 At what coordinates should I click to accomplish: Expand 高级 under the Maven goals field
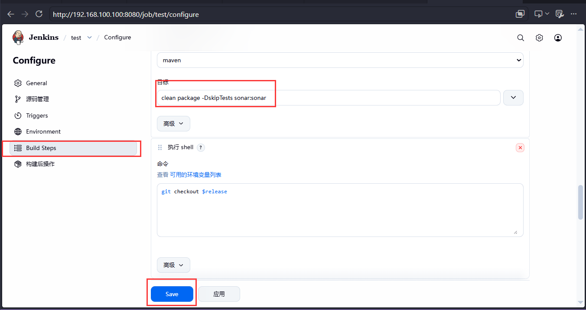point(173,124)
